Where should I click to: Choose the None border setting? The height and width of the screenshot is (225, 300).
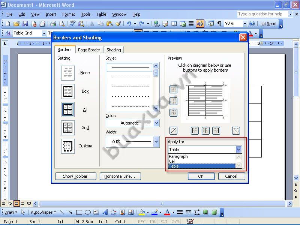pyautogui.click(x=68, y=73)
